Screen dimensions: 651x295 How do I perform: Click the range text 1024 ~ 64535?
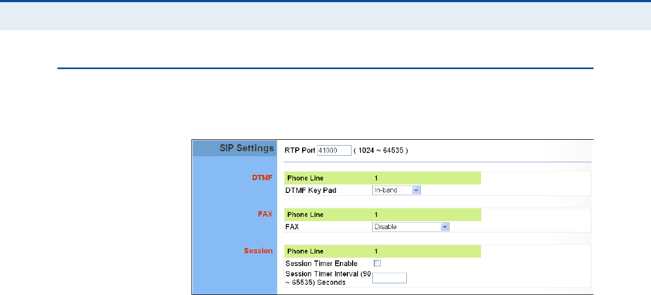(x=380, y=150)
